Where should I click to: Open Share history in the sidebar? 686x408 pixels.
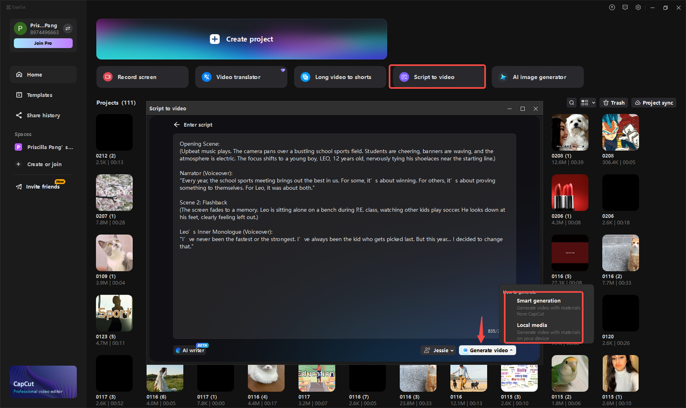tap(43, 116)
